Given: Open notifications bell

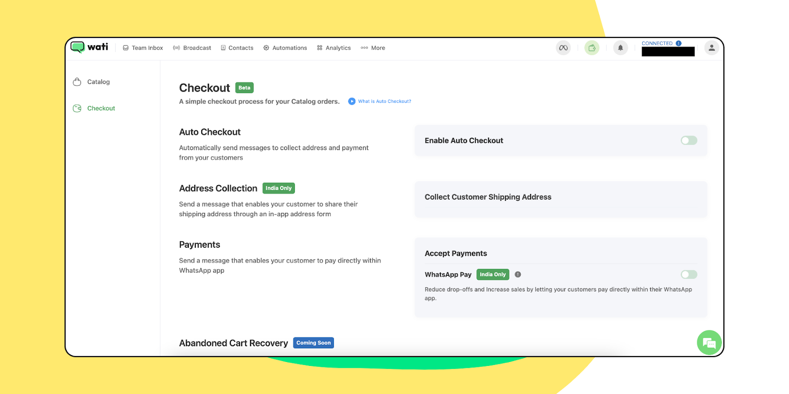Looking at the screenshot, I should point(620,48).
